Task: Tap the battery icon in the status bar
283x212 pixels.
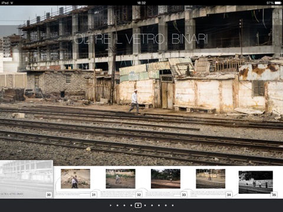Action: tap(278, 3)
